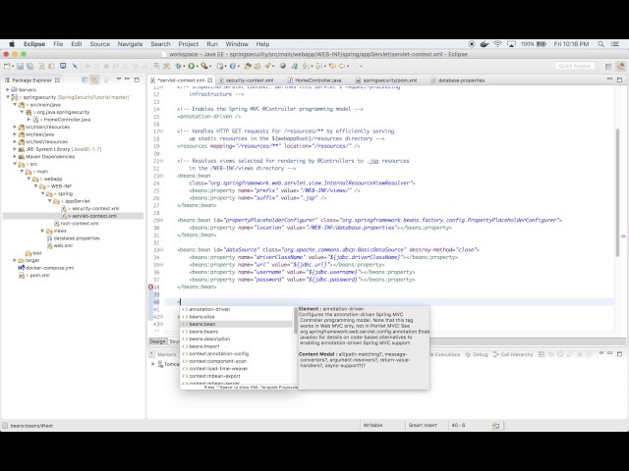The image size is (629, 471).
Task: Open dropdown arrow beside New icon
Action: coord(13,67)
